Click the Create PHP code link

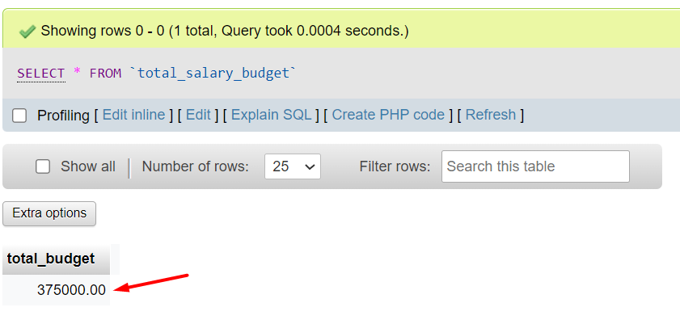[388, 115]
